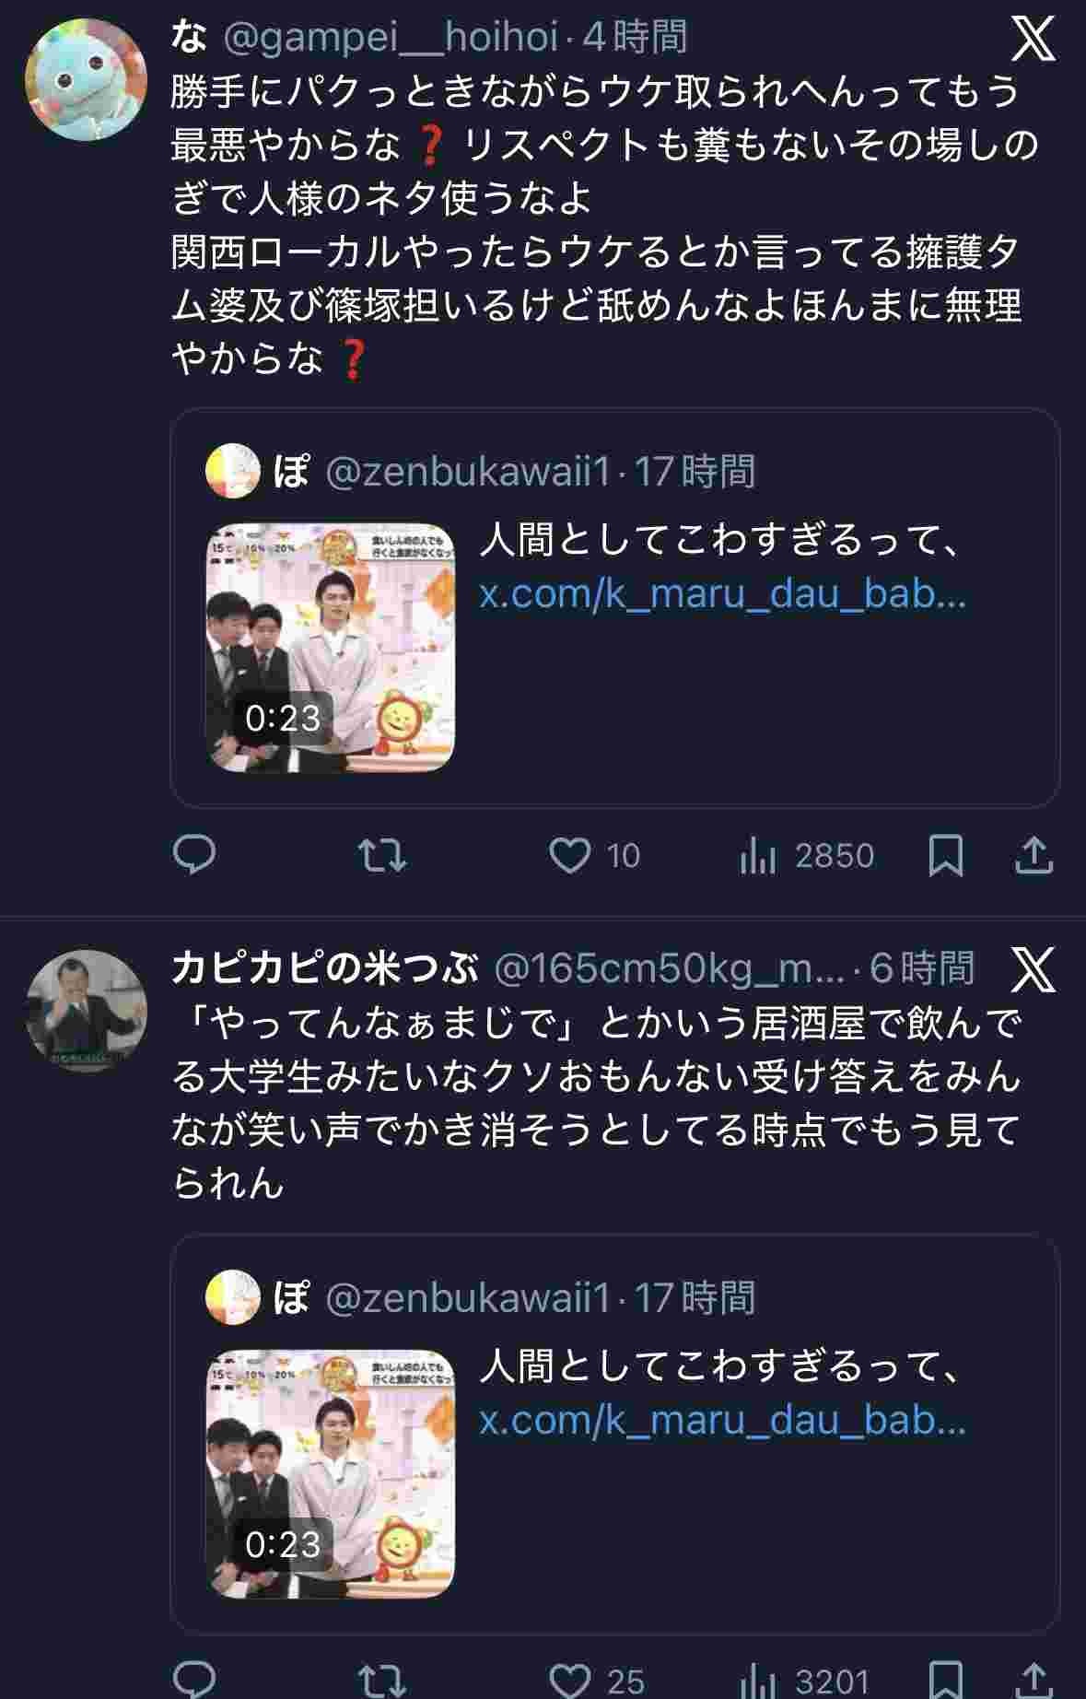The image size is (1086, 1699).
Task: Tap the X logo on second tweet
Action: click(1033, 968)
